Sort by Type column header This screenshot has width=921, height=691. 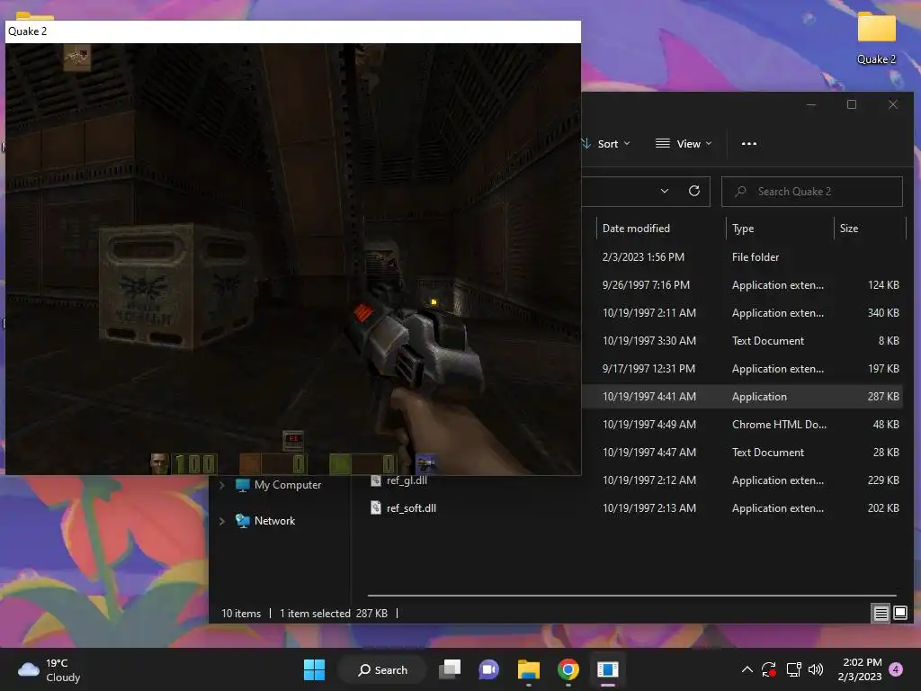(x=743, y=229)
